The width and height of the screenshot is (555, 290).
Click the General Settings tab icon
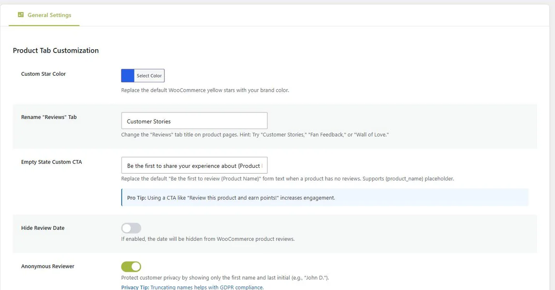pyautogui.click(x=21, y=15)
